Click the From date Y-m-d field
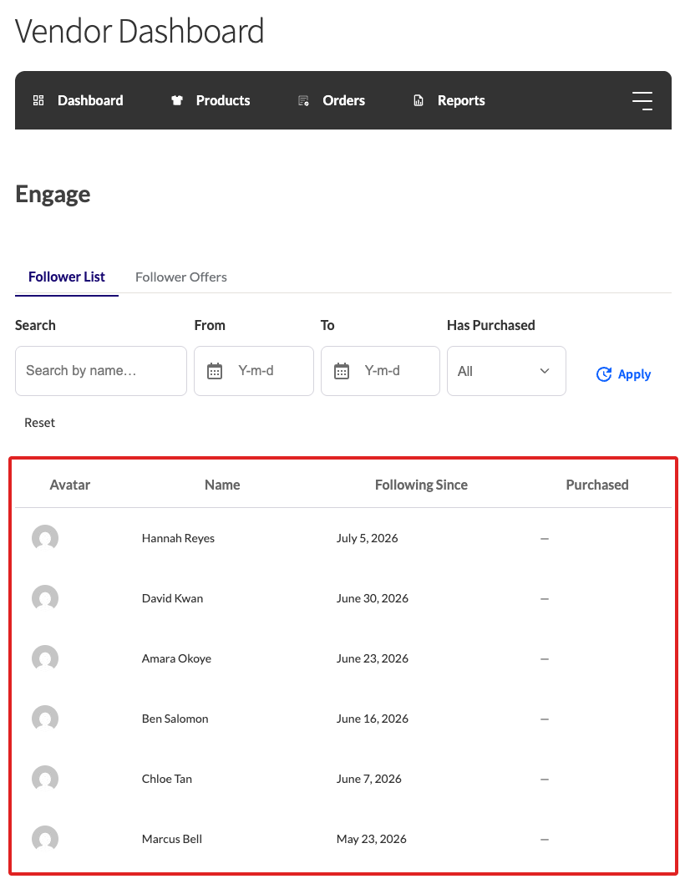The height and width of the screenshot is (884, 685). pos(254,371)
